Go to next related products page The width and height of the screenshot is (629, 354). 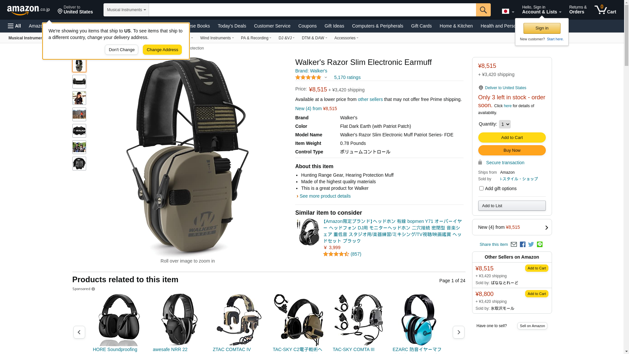[x=458, y=332]
